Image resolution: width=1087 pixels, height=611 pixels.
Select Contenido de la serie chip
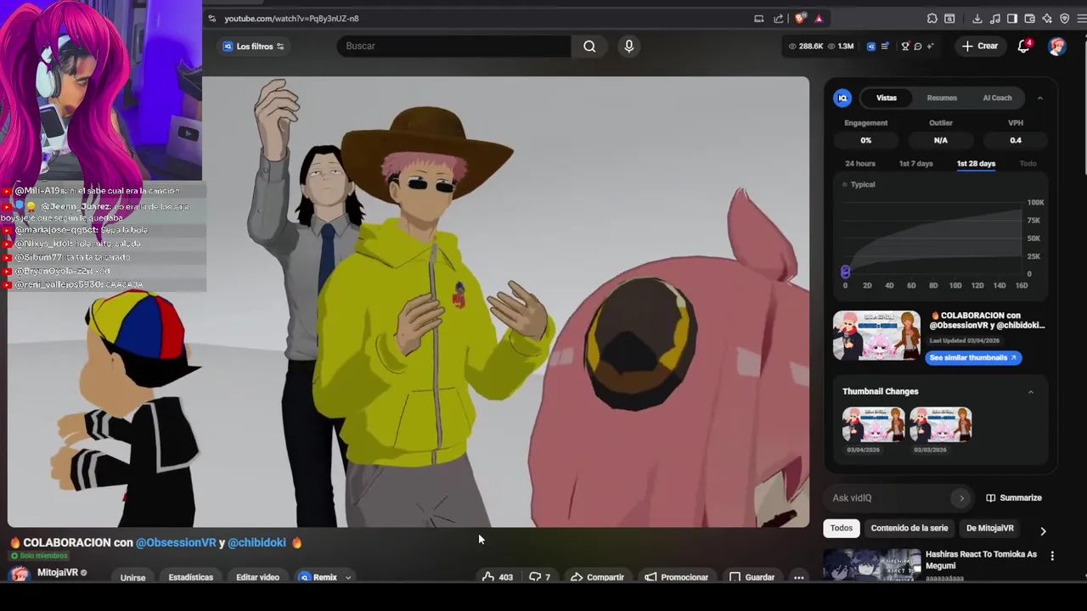click(909, 528)
